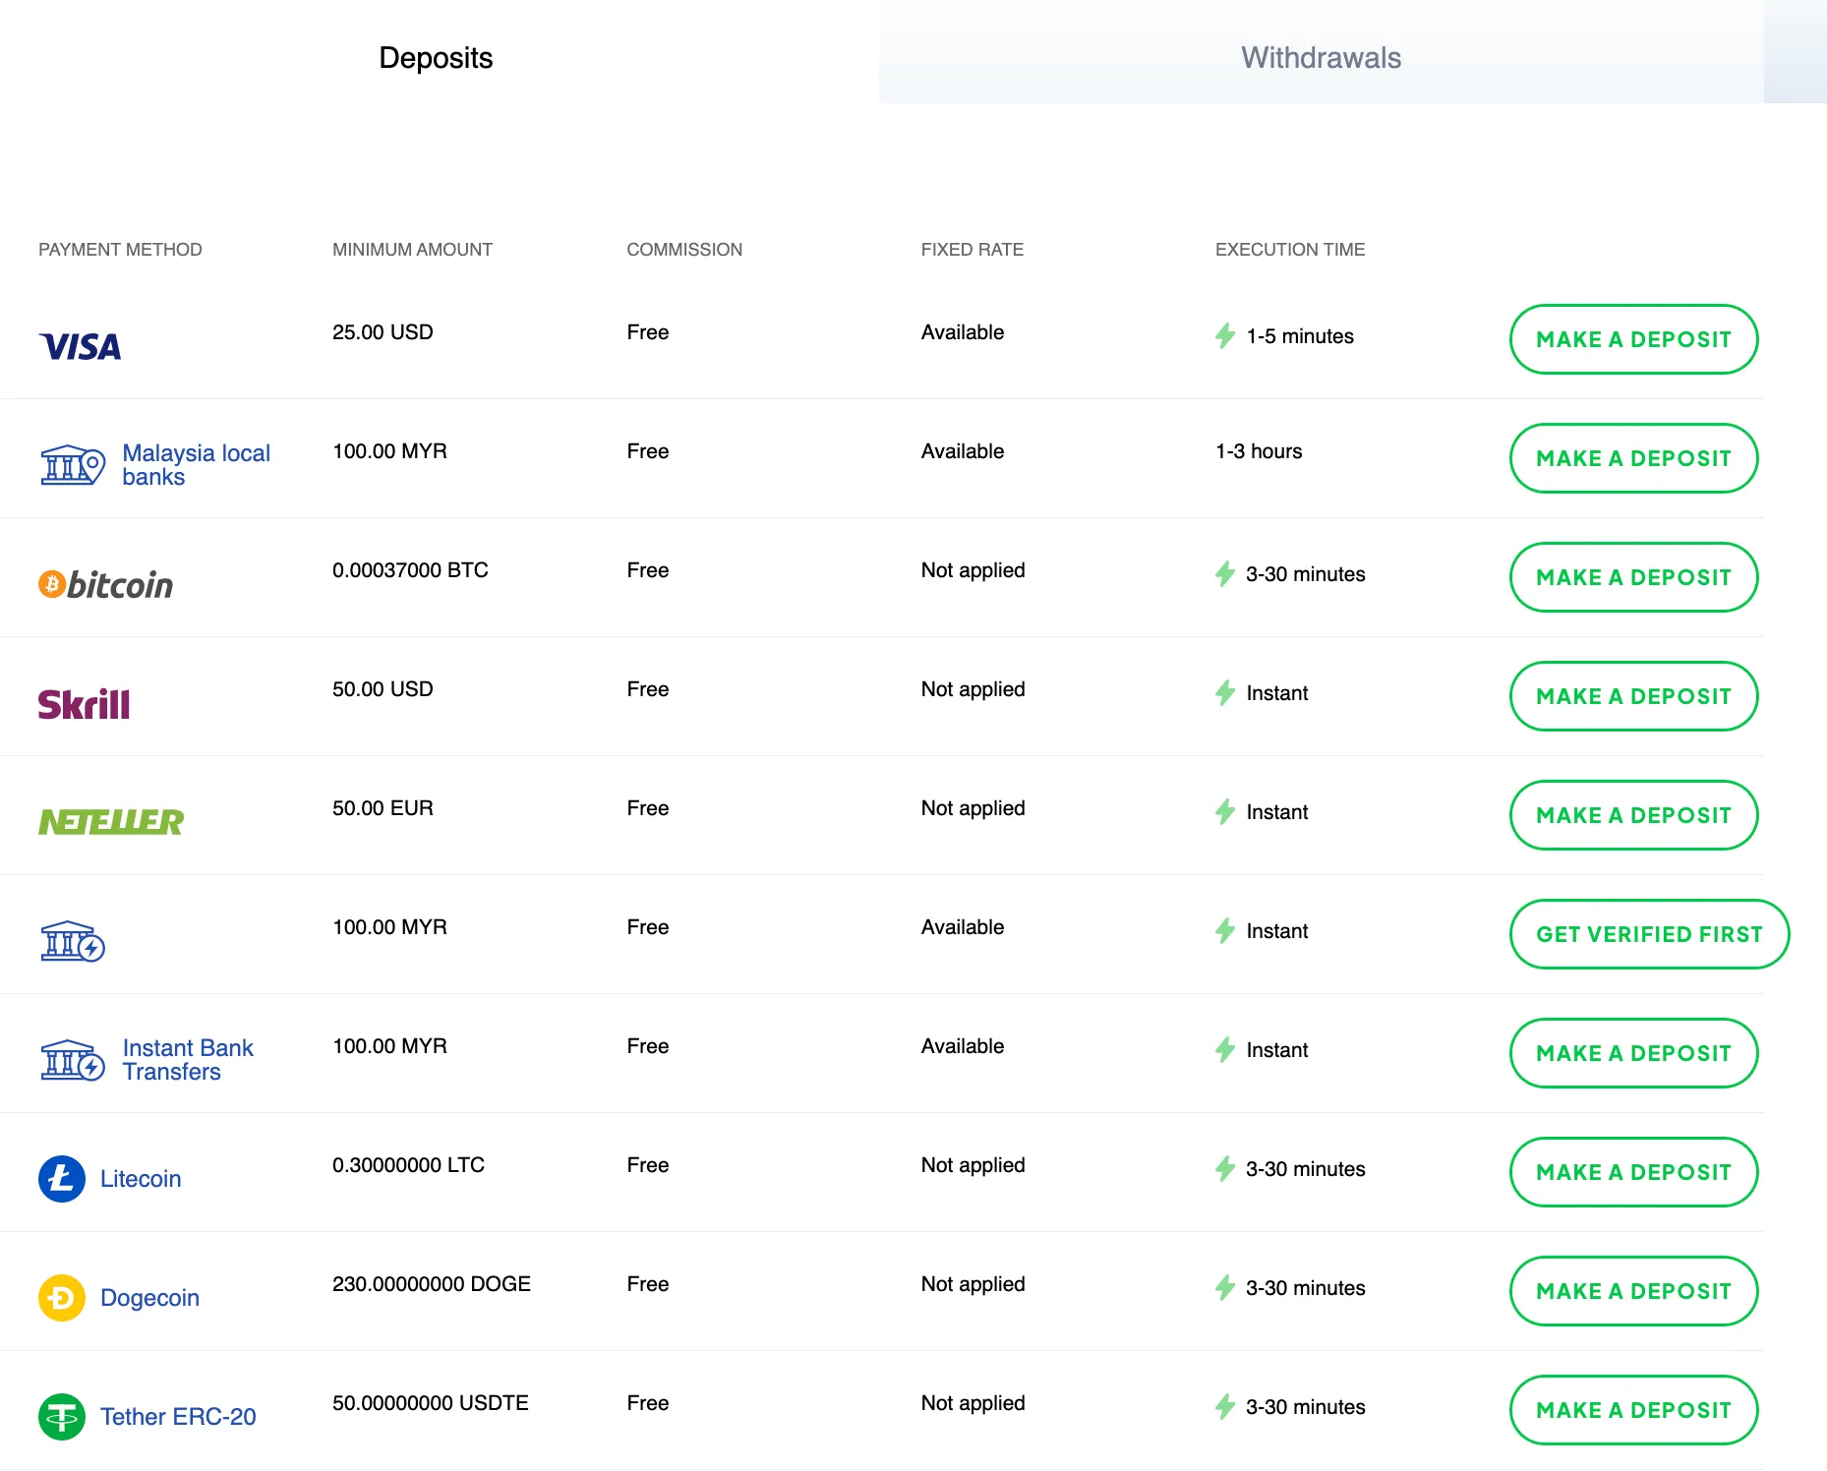The height and width of the screenshot is (1471, 1827).
Task: Make a deposit via Instant Bank Transfers
Action: tap(1633, 1053)
